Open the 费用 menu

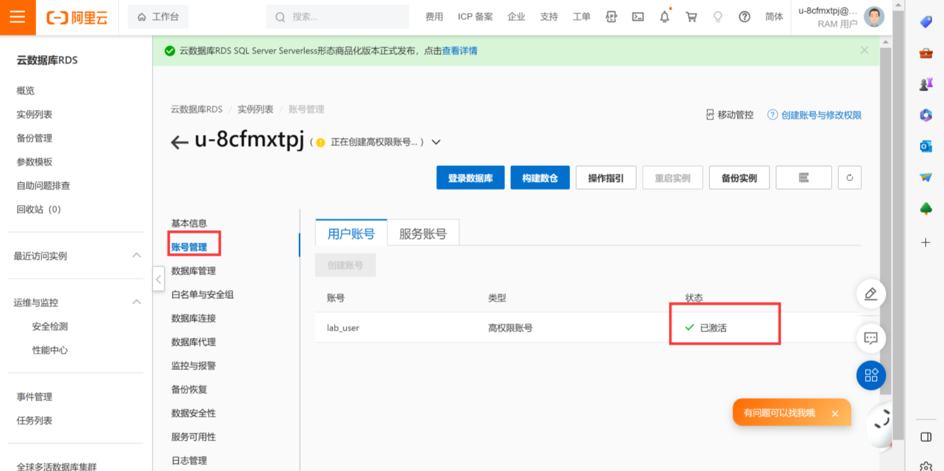coord(434,17)
